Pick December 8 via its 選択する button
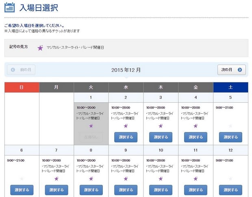 (x=91, y=190)
